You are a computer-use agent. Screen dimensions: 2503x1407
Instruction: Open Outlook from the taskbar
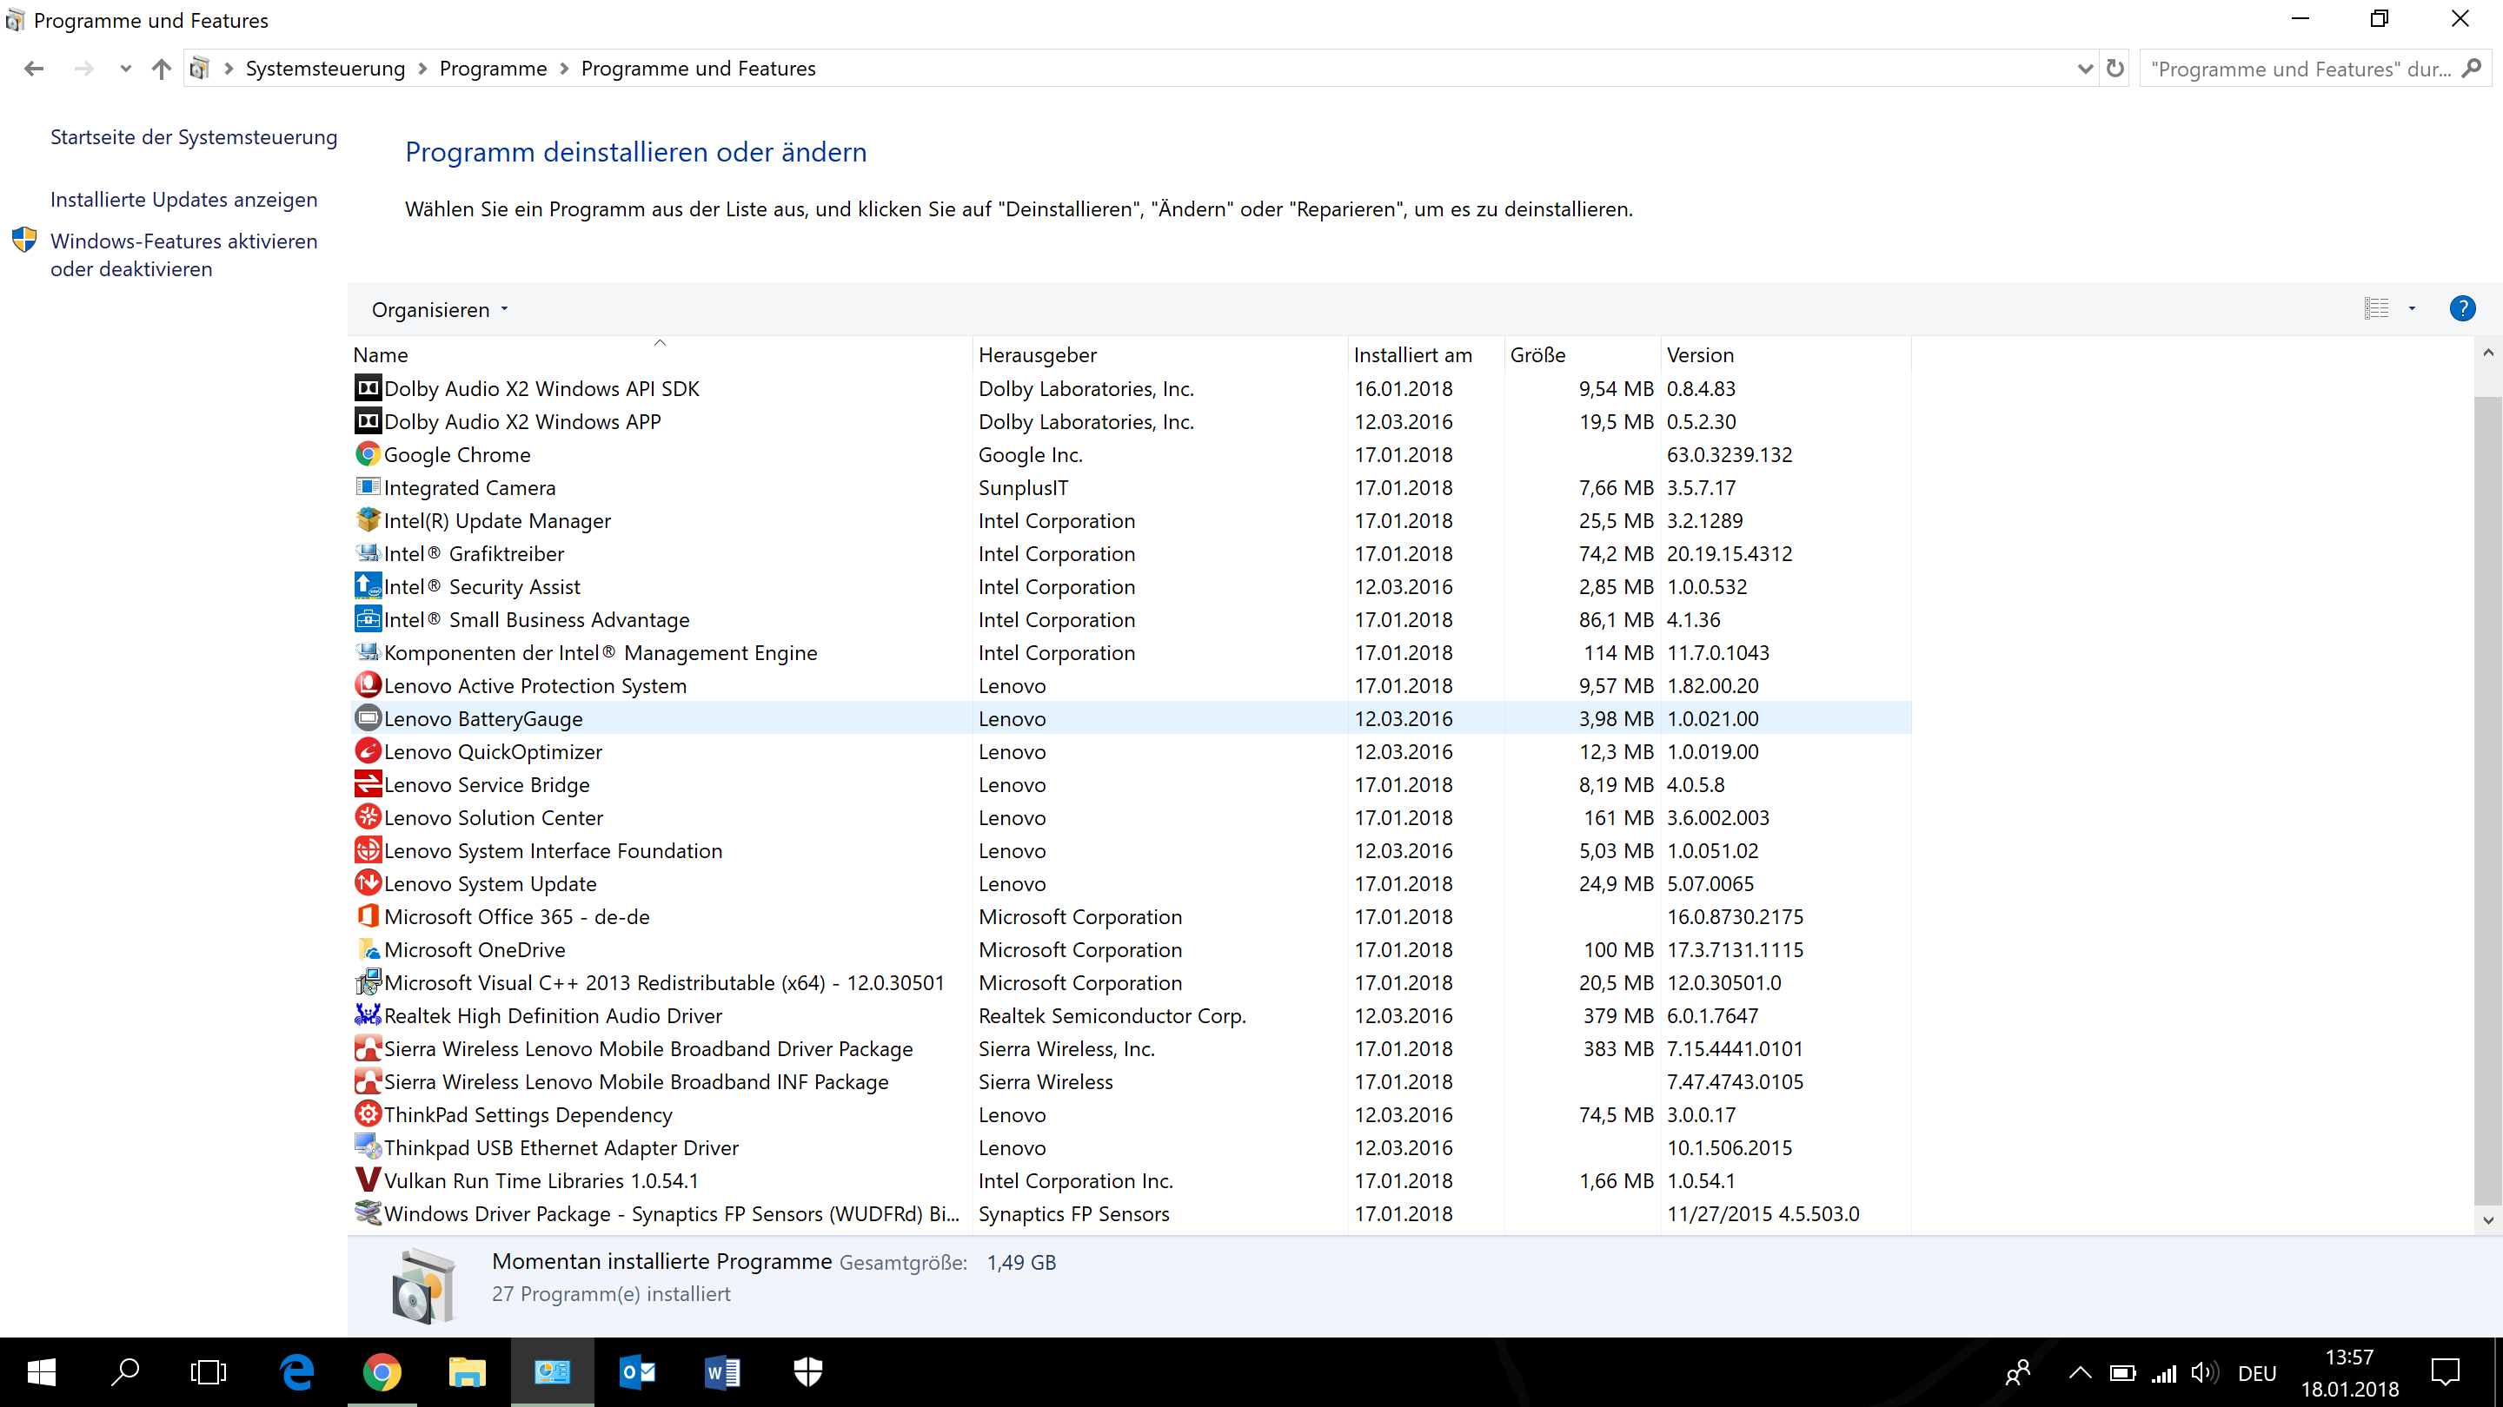click(x=636, y=1372)
